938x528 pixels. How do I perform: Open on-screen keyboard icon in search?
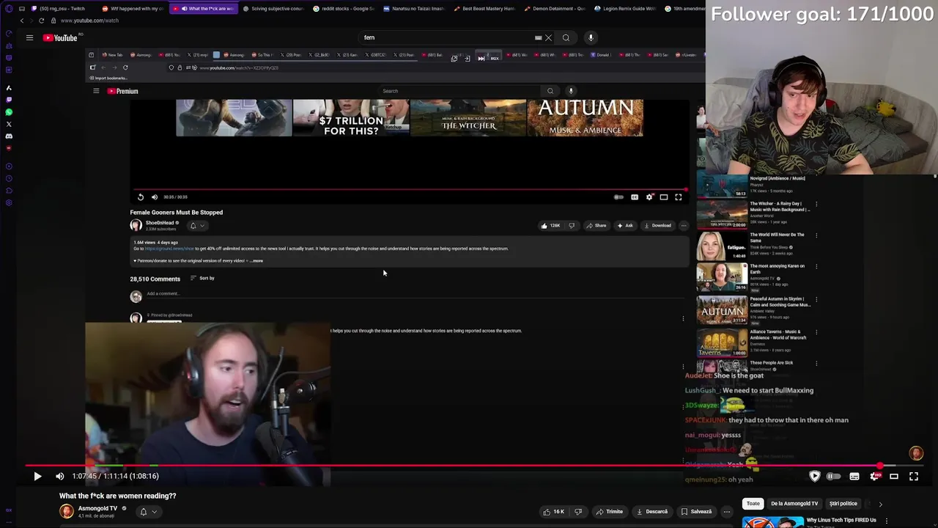click(x=538, y=37)
